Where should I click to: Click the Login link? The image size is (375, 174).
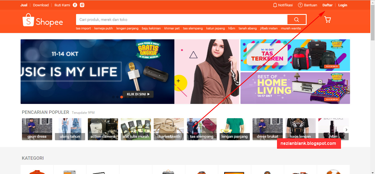[342, 5]
